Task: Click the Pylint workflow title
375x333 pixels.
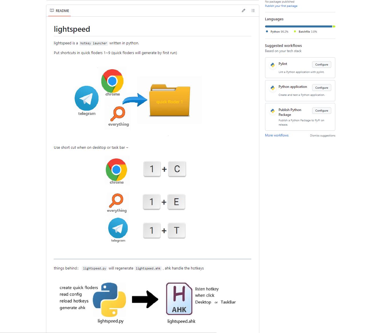Action: pyautogui.click(x=283, y=64)
